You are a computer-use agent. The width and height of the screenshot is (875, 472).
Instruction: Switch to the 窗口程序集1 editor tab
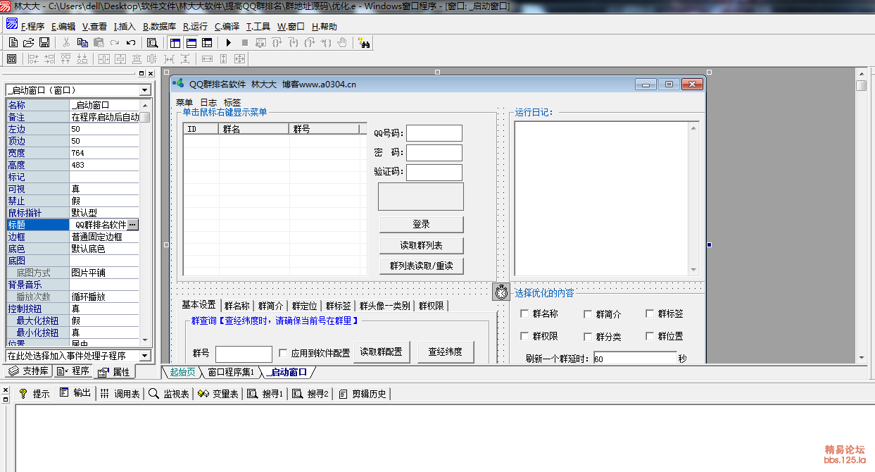coord(231,372)
